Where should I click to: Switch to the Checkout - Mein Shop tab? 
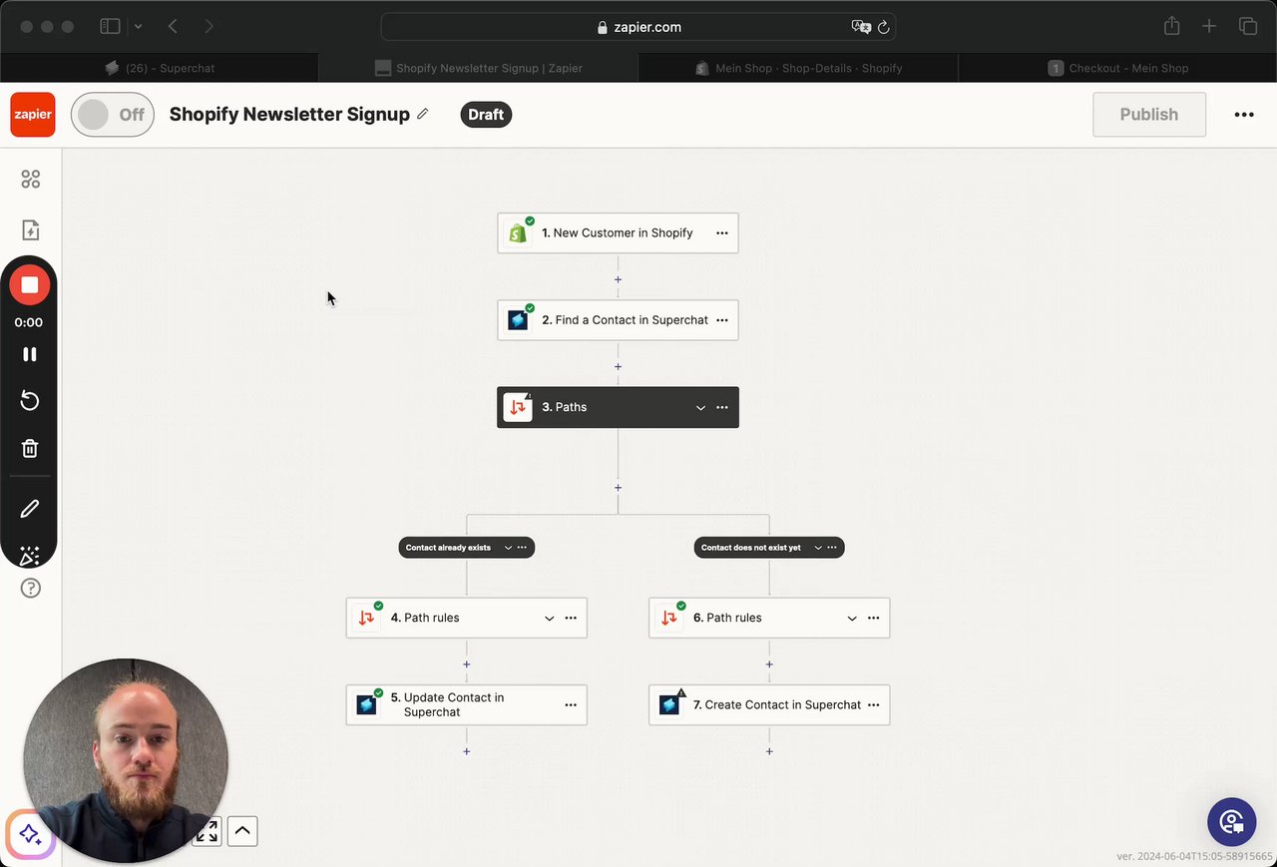pyautogui.click(x=1117, y=68)
